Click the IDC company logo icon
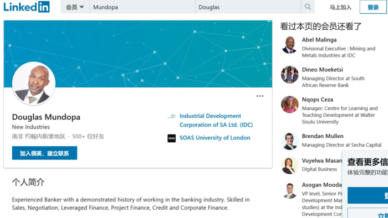388x218 pixels. (x=171, y=116)
